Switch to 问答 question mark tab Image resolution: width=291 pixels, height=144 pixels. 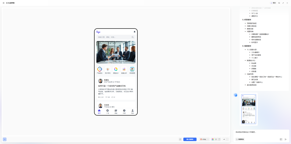(124, 111)
